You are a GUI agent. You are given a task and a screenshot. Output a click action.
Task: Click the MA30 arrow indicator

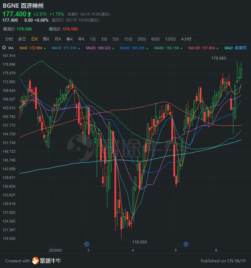147,48
